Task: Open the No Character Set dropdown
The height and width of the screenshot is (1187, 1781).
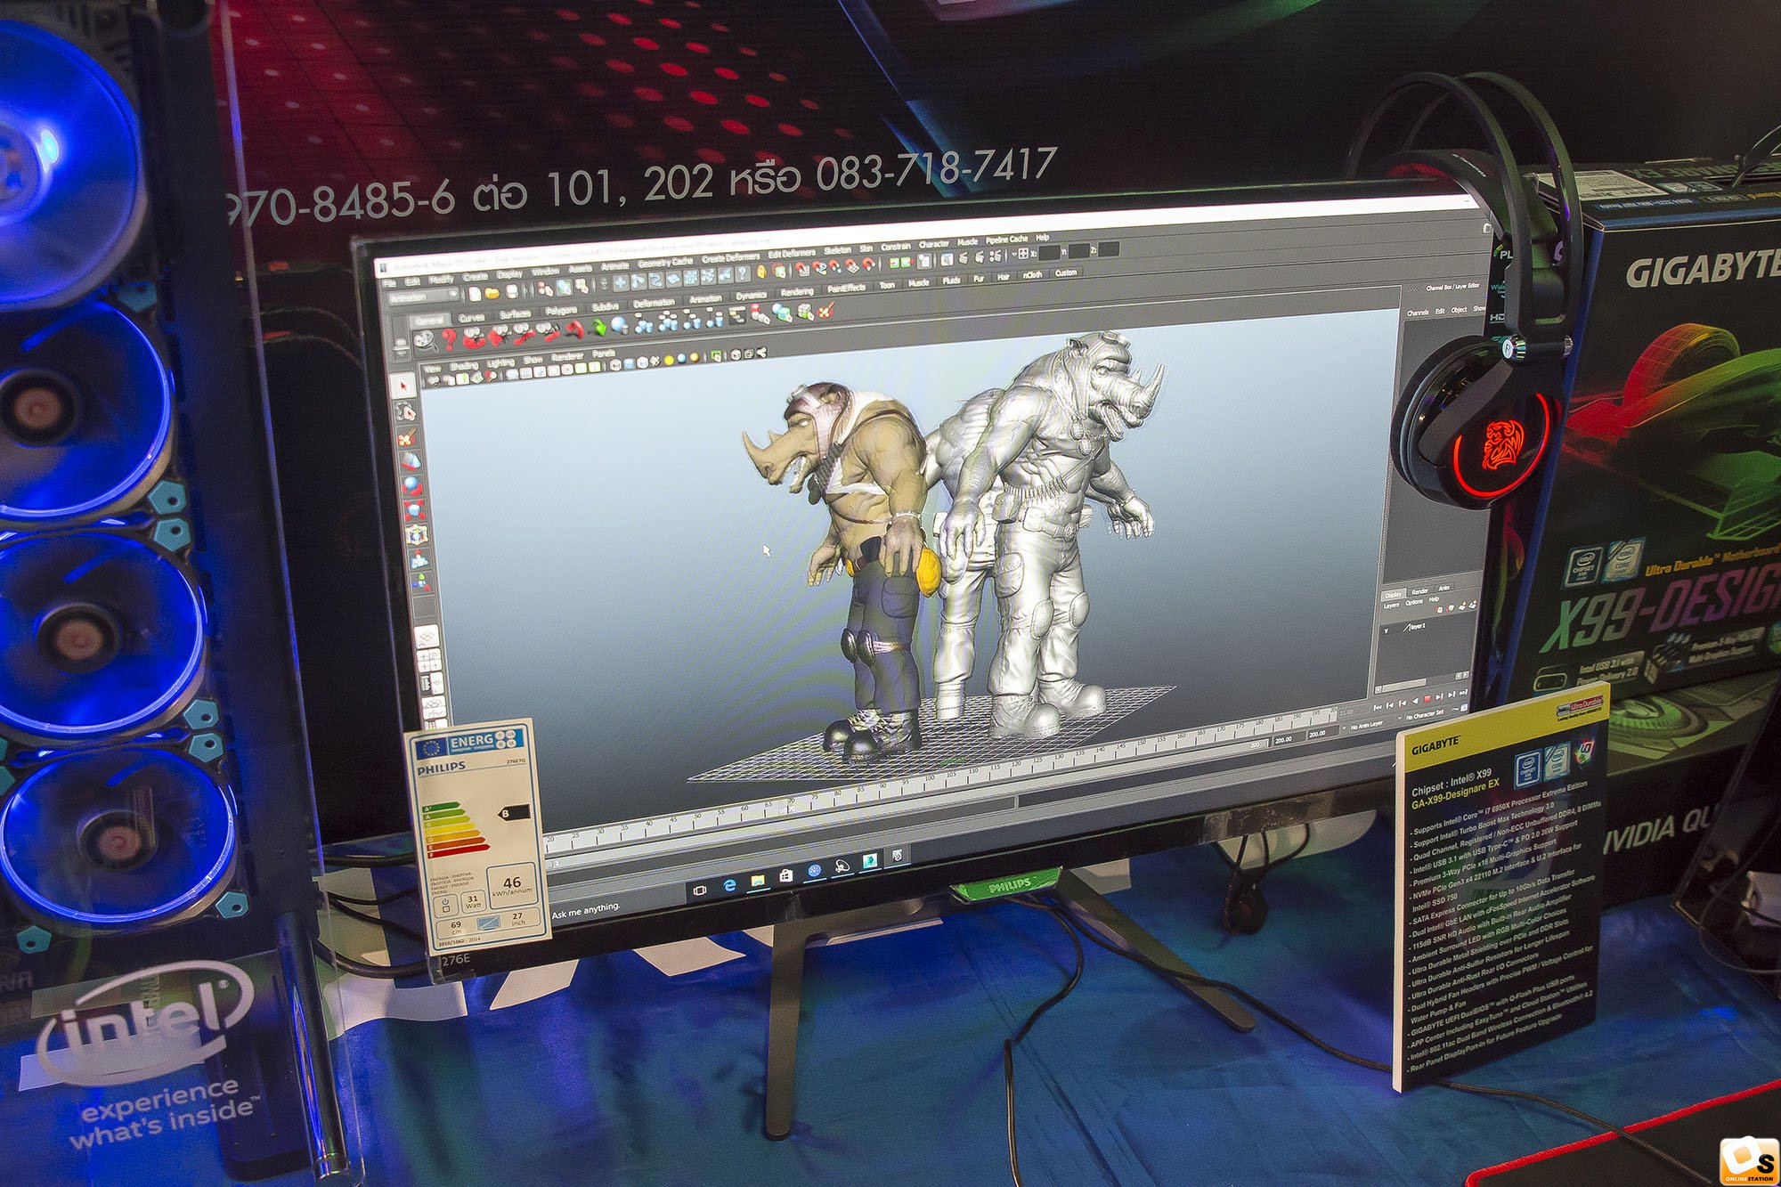Action: (x=1425, y=714)
